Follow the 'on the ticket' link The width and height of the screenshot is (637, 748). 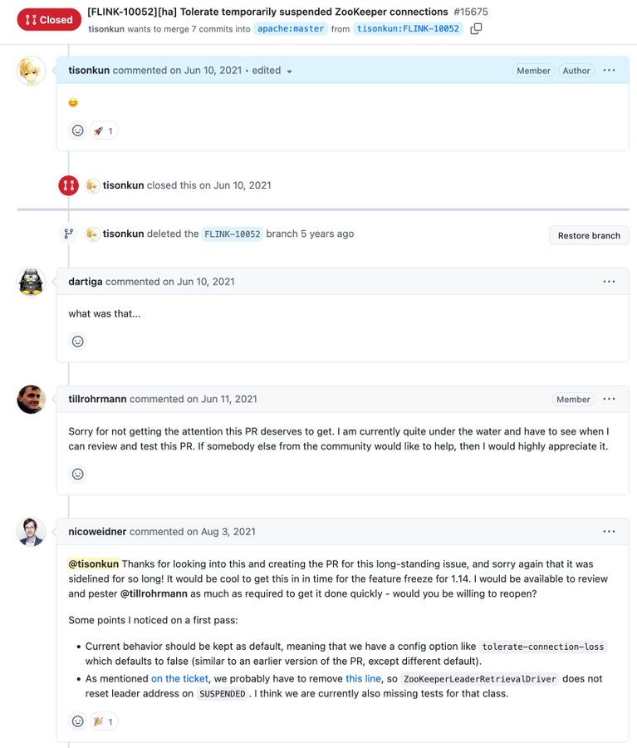click(179, 678)
